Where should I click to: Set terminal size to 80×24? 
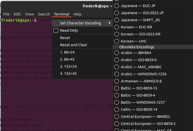point(82,52)
